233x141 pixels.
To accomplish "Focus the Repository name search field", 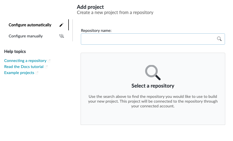I will [148, 39].
